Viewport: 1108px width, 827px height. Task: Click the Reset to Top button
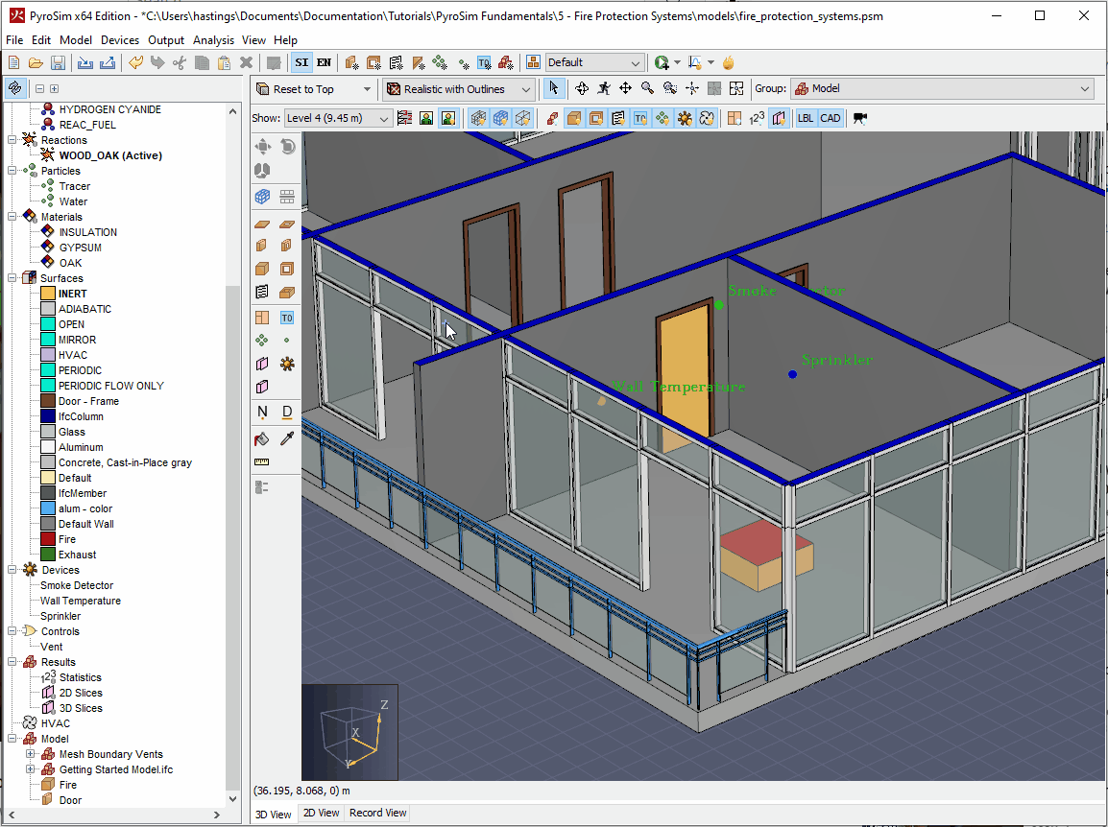pos(304,89)
